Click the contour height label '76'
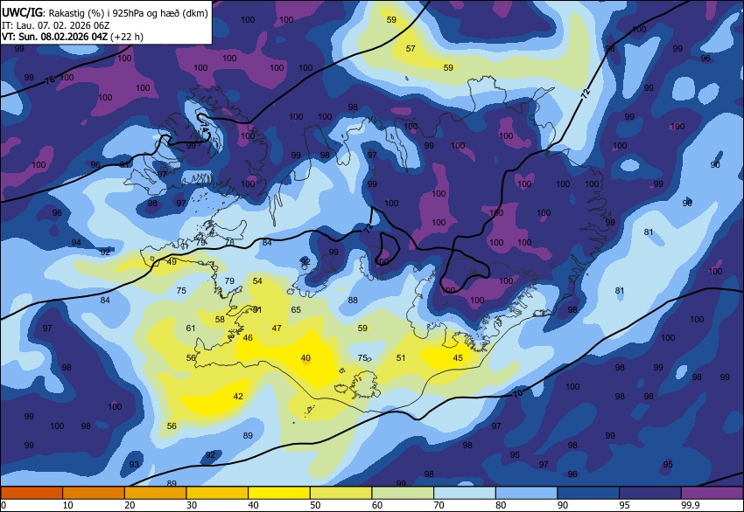The height and width of the screenshot is (512, 744). (x=50, y=80)
